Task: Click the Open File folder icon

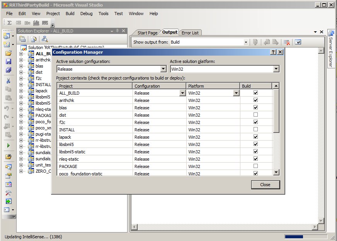Action: pos(8,53)
